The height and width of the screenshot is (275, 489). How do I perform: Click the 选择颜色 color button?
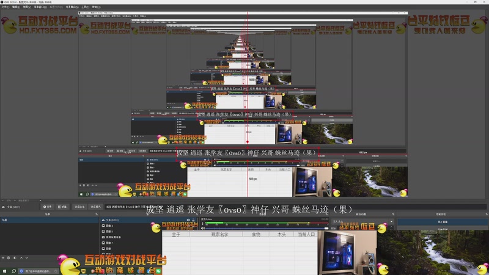tap(95, 207)
